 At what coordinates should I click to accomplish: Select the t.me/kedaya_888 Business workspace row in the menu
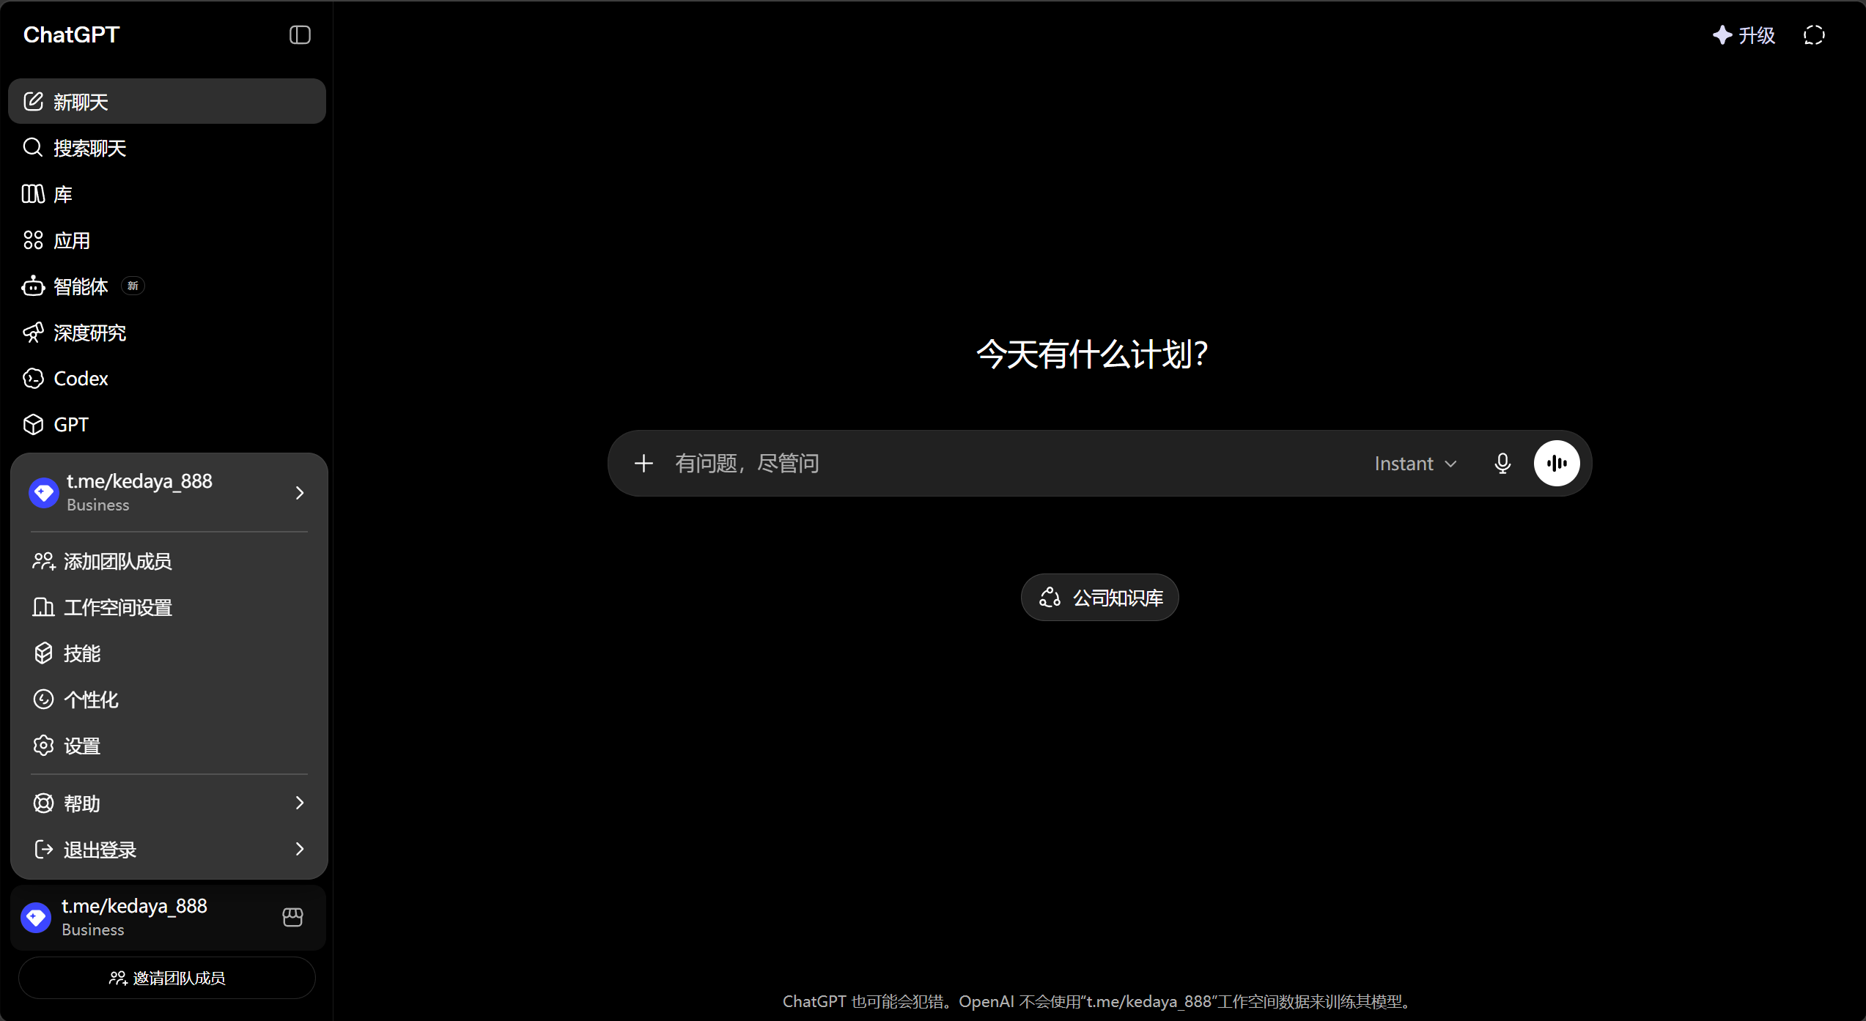click(169, 493)
